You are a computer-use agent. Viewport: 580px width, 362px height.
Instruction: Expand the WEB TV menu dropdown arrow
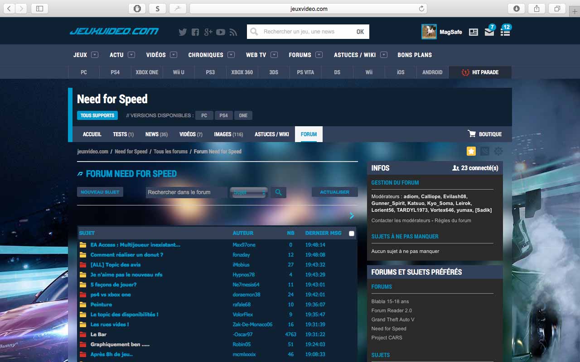pos(274,55)
